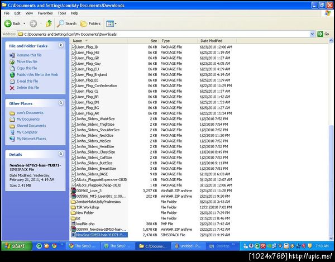Open Shared Documents link
The height and width of the screenshot is (262, 335).
31,126
